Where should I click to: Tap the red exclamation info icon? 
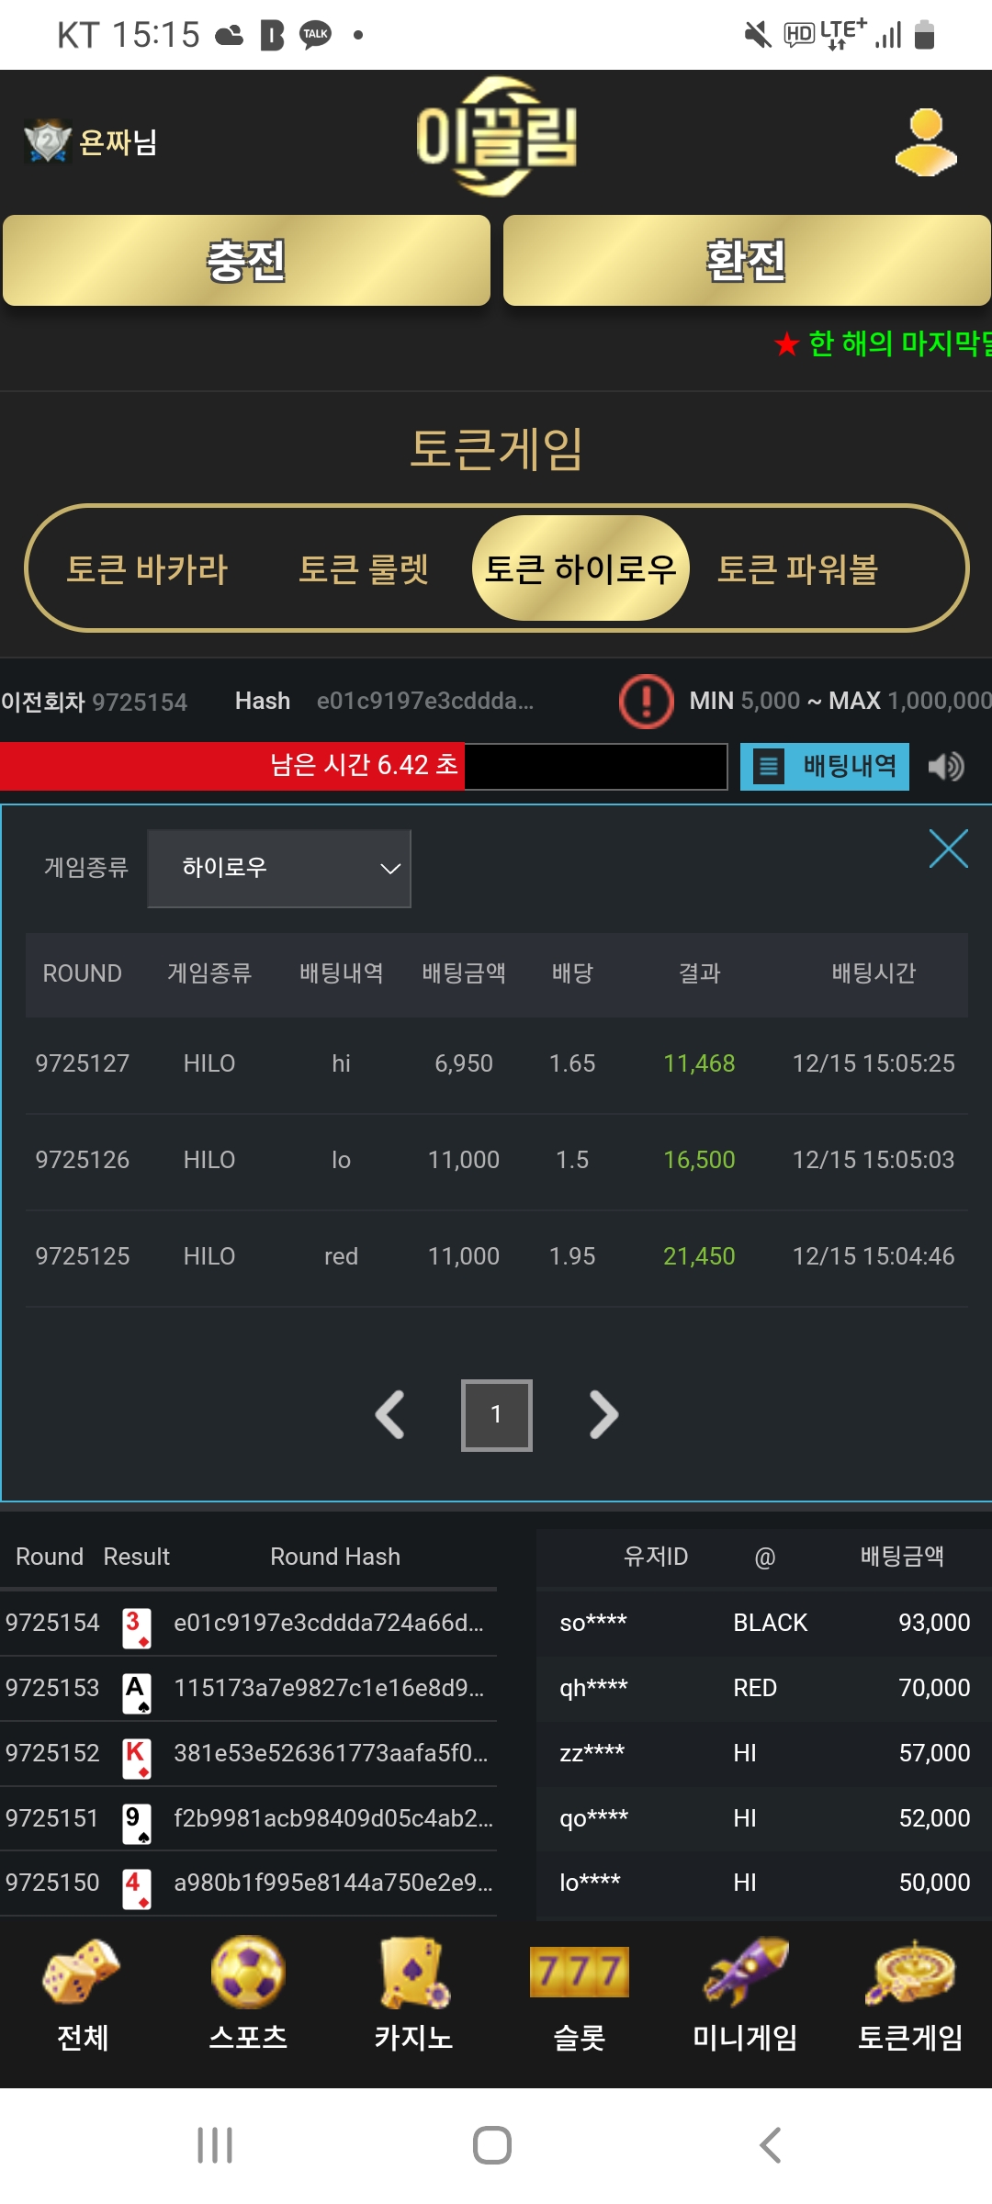[647, 702]
